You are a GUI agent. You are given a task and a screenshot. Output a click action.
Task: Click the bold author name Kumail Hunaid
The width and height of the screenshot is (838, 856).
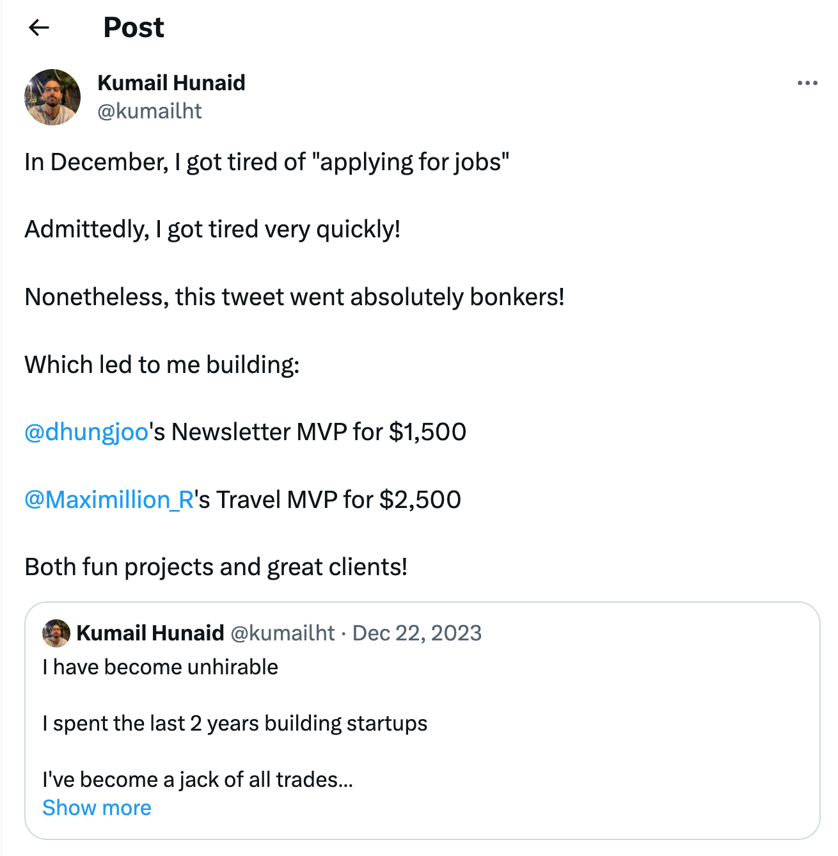171,83
